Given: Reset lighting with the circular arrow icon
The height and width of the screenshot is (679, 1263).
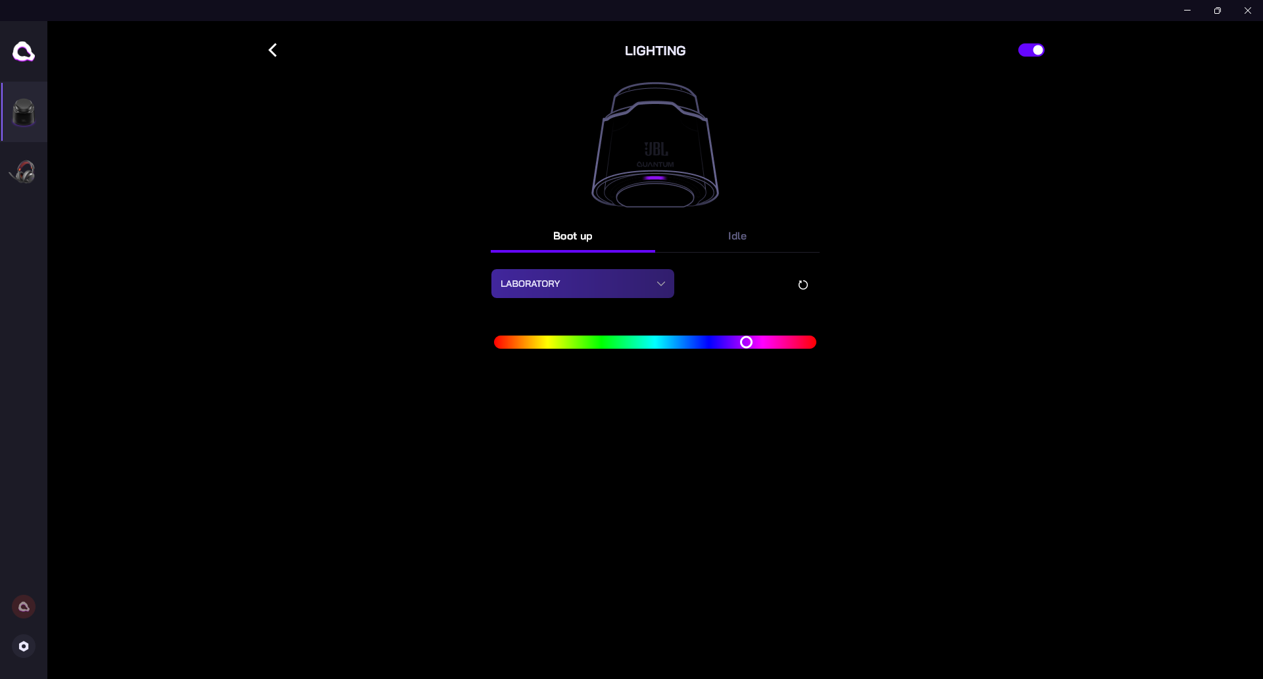Looking at the screenshot, I should click(x=803, y=285).
